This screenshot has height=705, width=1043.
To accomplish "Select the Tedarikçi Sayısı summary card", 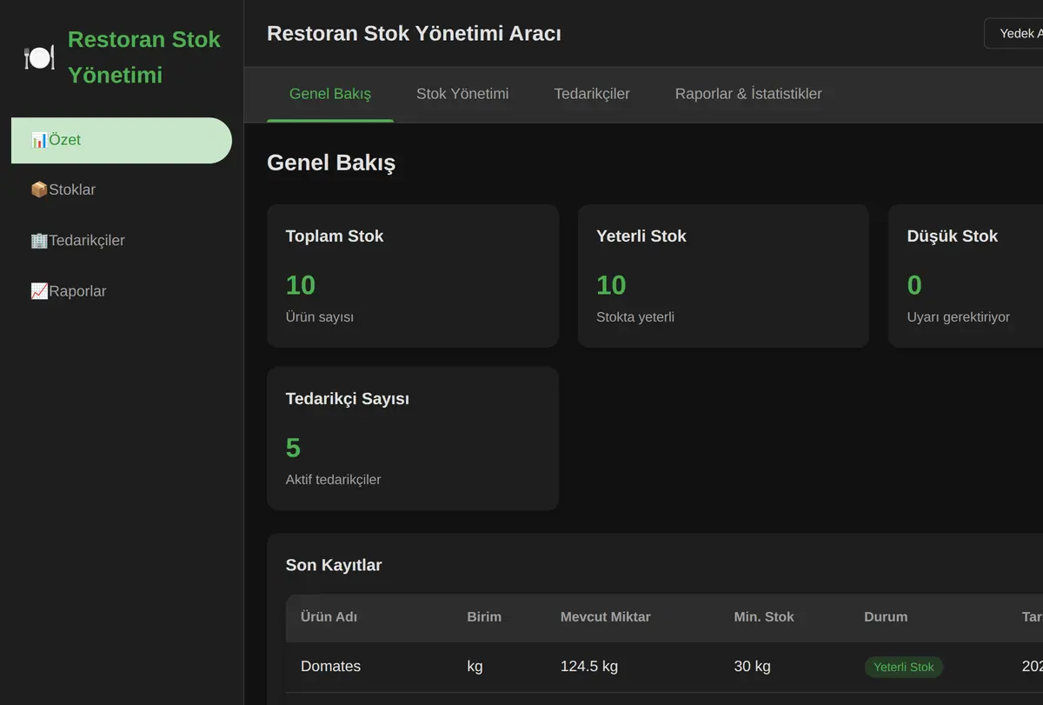I will tap(413, 438).
